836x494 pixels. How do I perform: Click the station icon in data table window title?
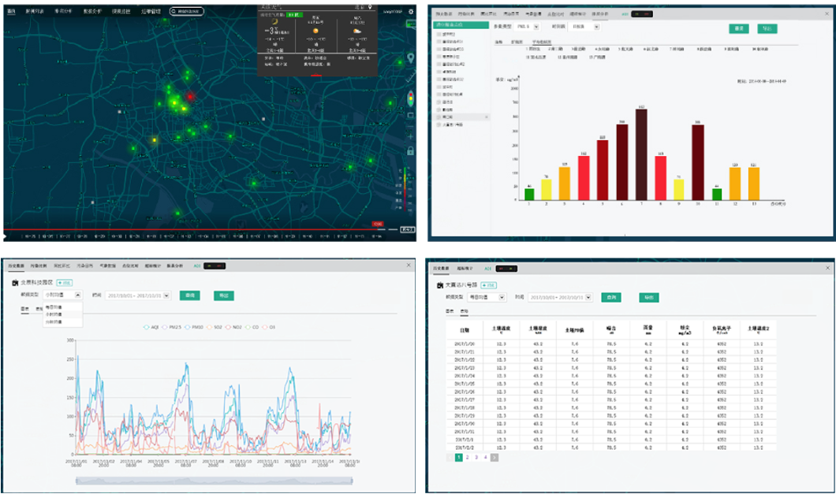coord(440,285)
